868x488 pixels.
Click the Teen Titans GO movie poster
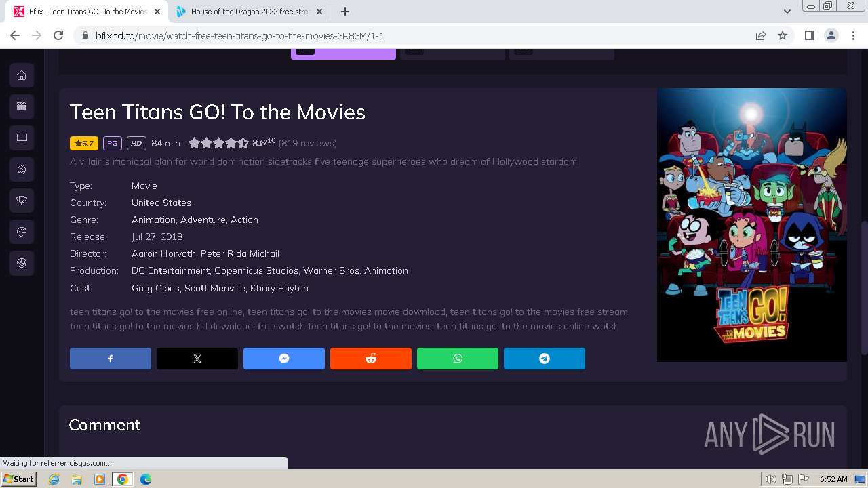click(x=751, y=225)
